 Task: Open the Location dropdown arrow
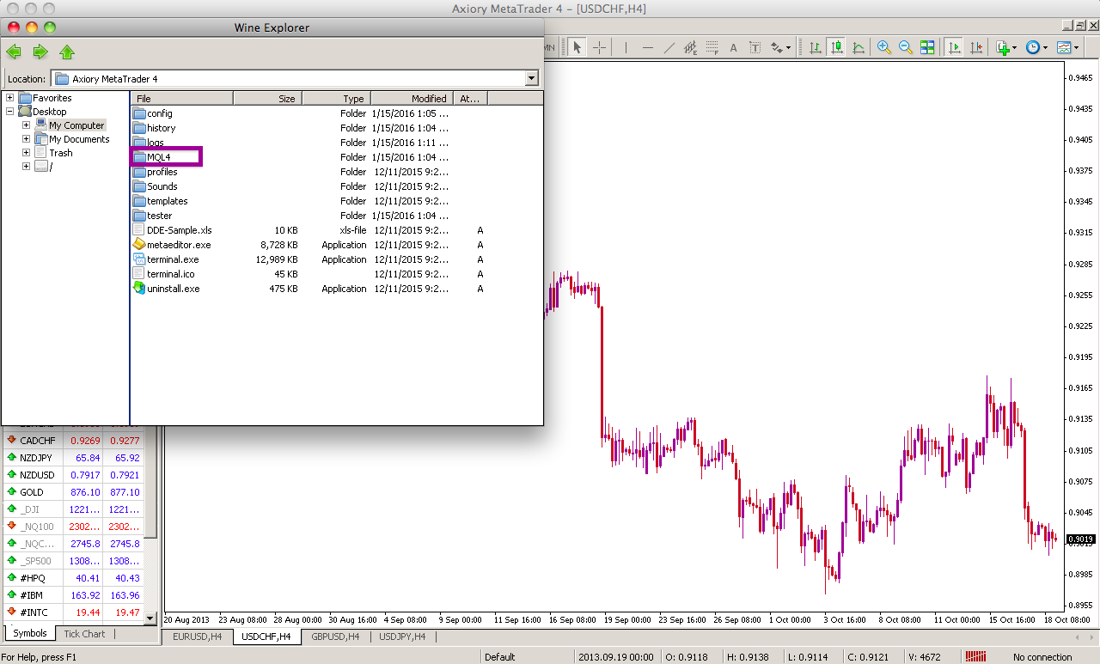tap(531, 79)
